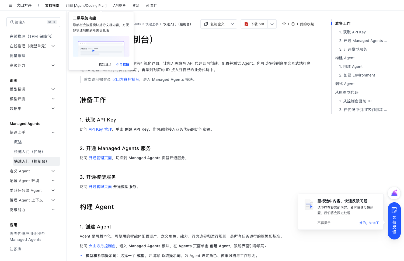Expand 模型评测 in the sidebar
The image size is (404, 261).
click(x=53, y=99)
